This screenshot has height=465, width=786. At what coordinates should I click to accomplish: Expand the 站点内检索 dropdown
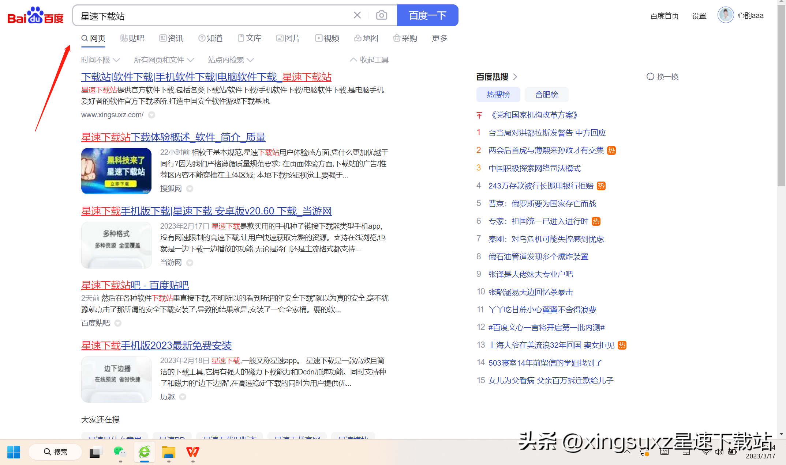[231, 60]
